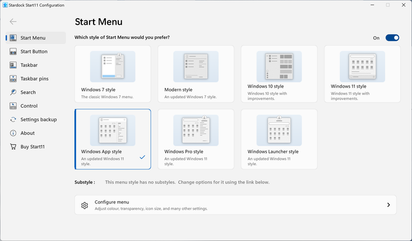Click the About info icon
412x241 pixels.
(13, 133)
